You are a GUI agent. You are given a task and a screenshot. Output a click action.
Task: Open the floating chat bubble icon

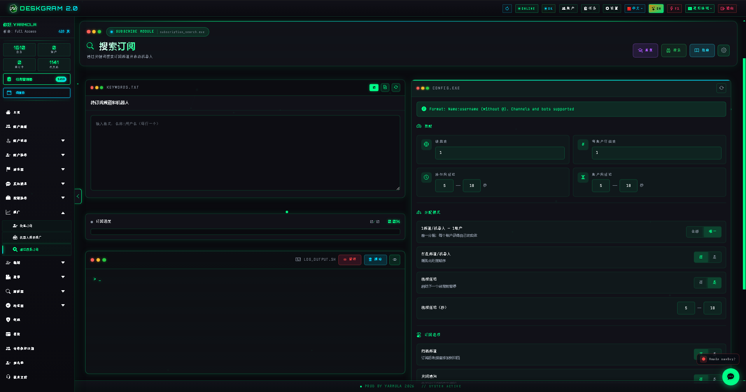[x=730, y=376]
